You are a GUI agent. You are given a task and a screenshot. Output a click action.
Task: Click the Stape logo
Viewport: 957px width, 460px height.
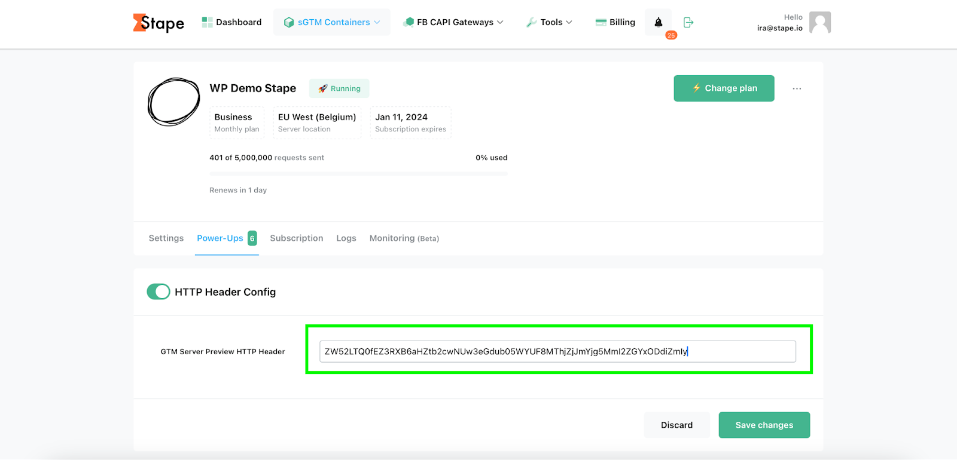click(x=159, y=23)
